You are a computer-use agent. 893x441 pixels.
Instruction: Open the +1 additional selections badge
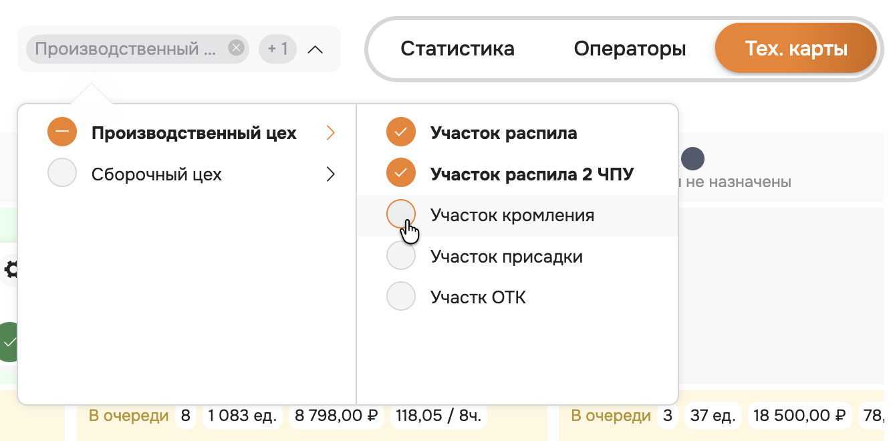(277, 49)
